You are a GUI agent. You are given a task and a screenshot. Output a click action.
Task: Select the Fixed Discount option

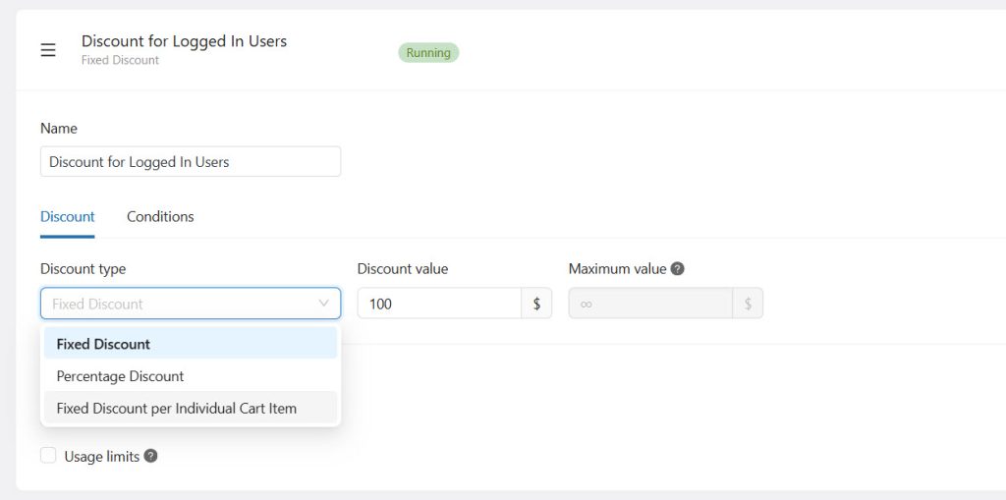103,344
